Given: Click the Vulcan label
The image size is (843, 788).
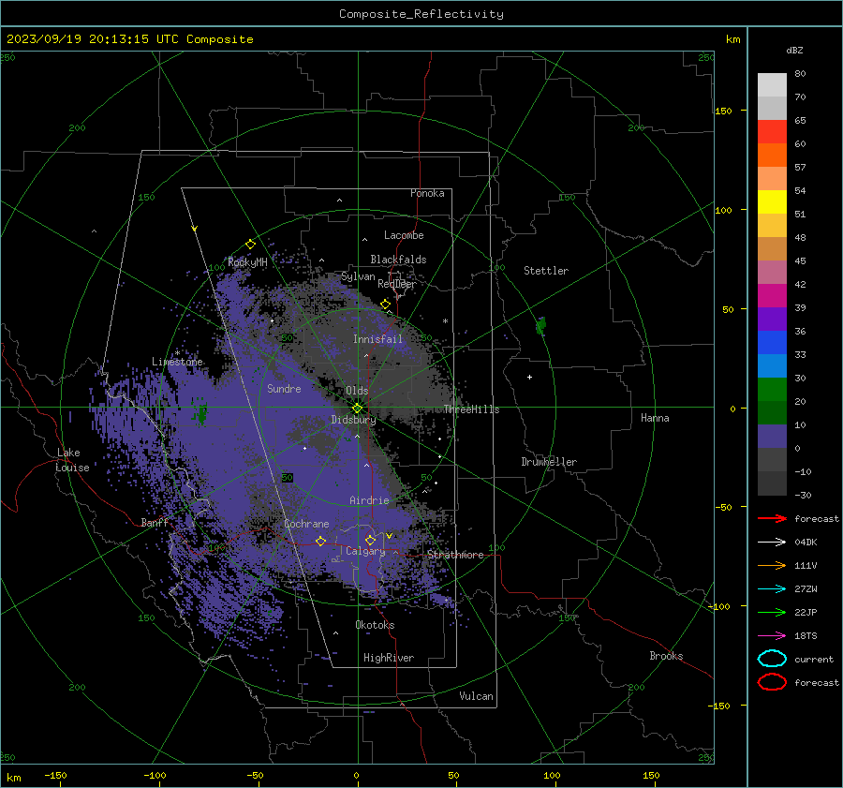Looking at the screenshot, I should 477,696.
